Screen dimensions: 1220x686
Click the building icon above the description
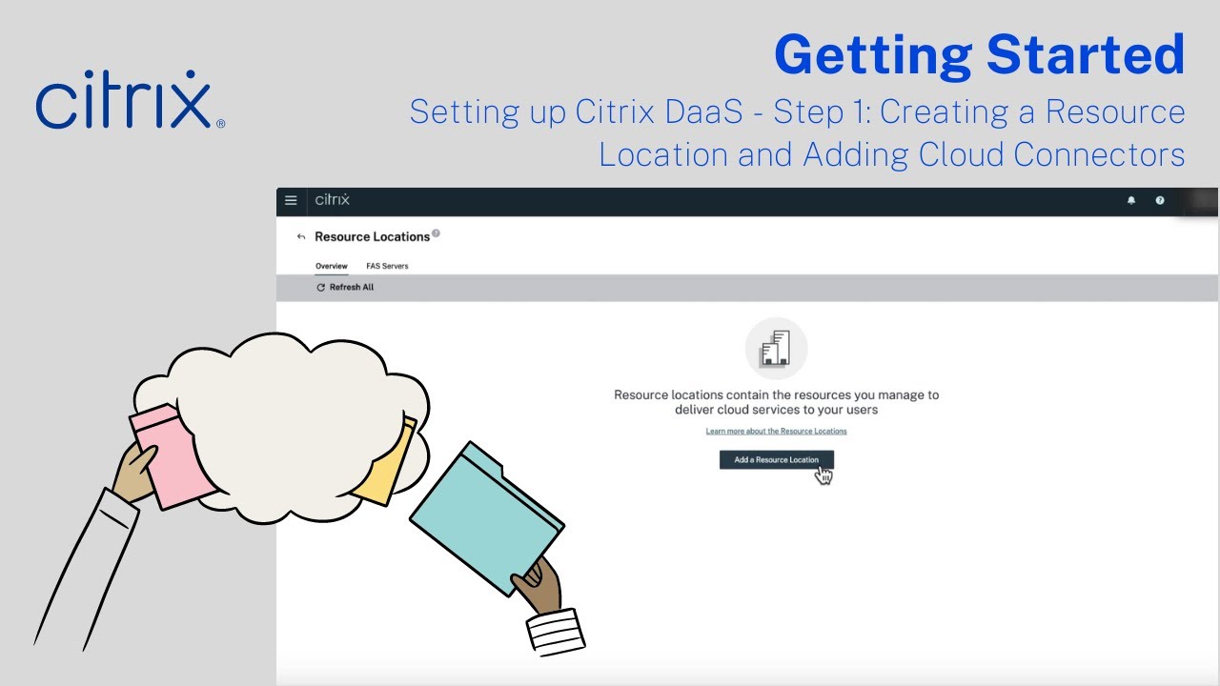click(x=776, y=349)
